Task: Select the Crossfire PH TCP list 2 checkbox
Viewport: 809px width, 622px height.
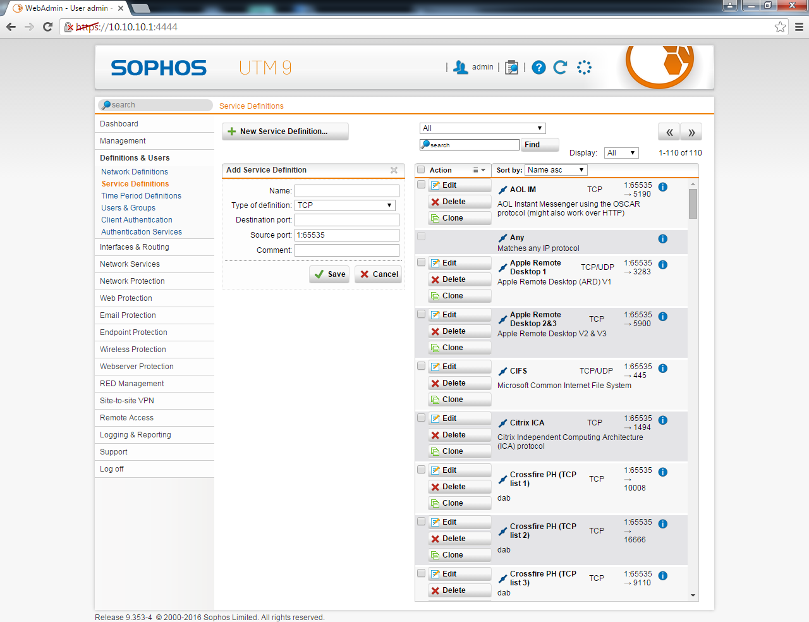Action: point(421,521)
